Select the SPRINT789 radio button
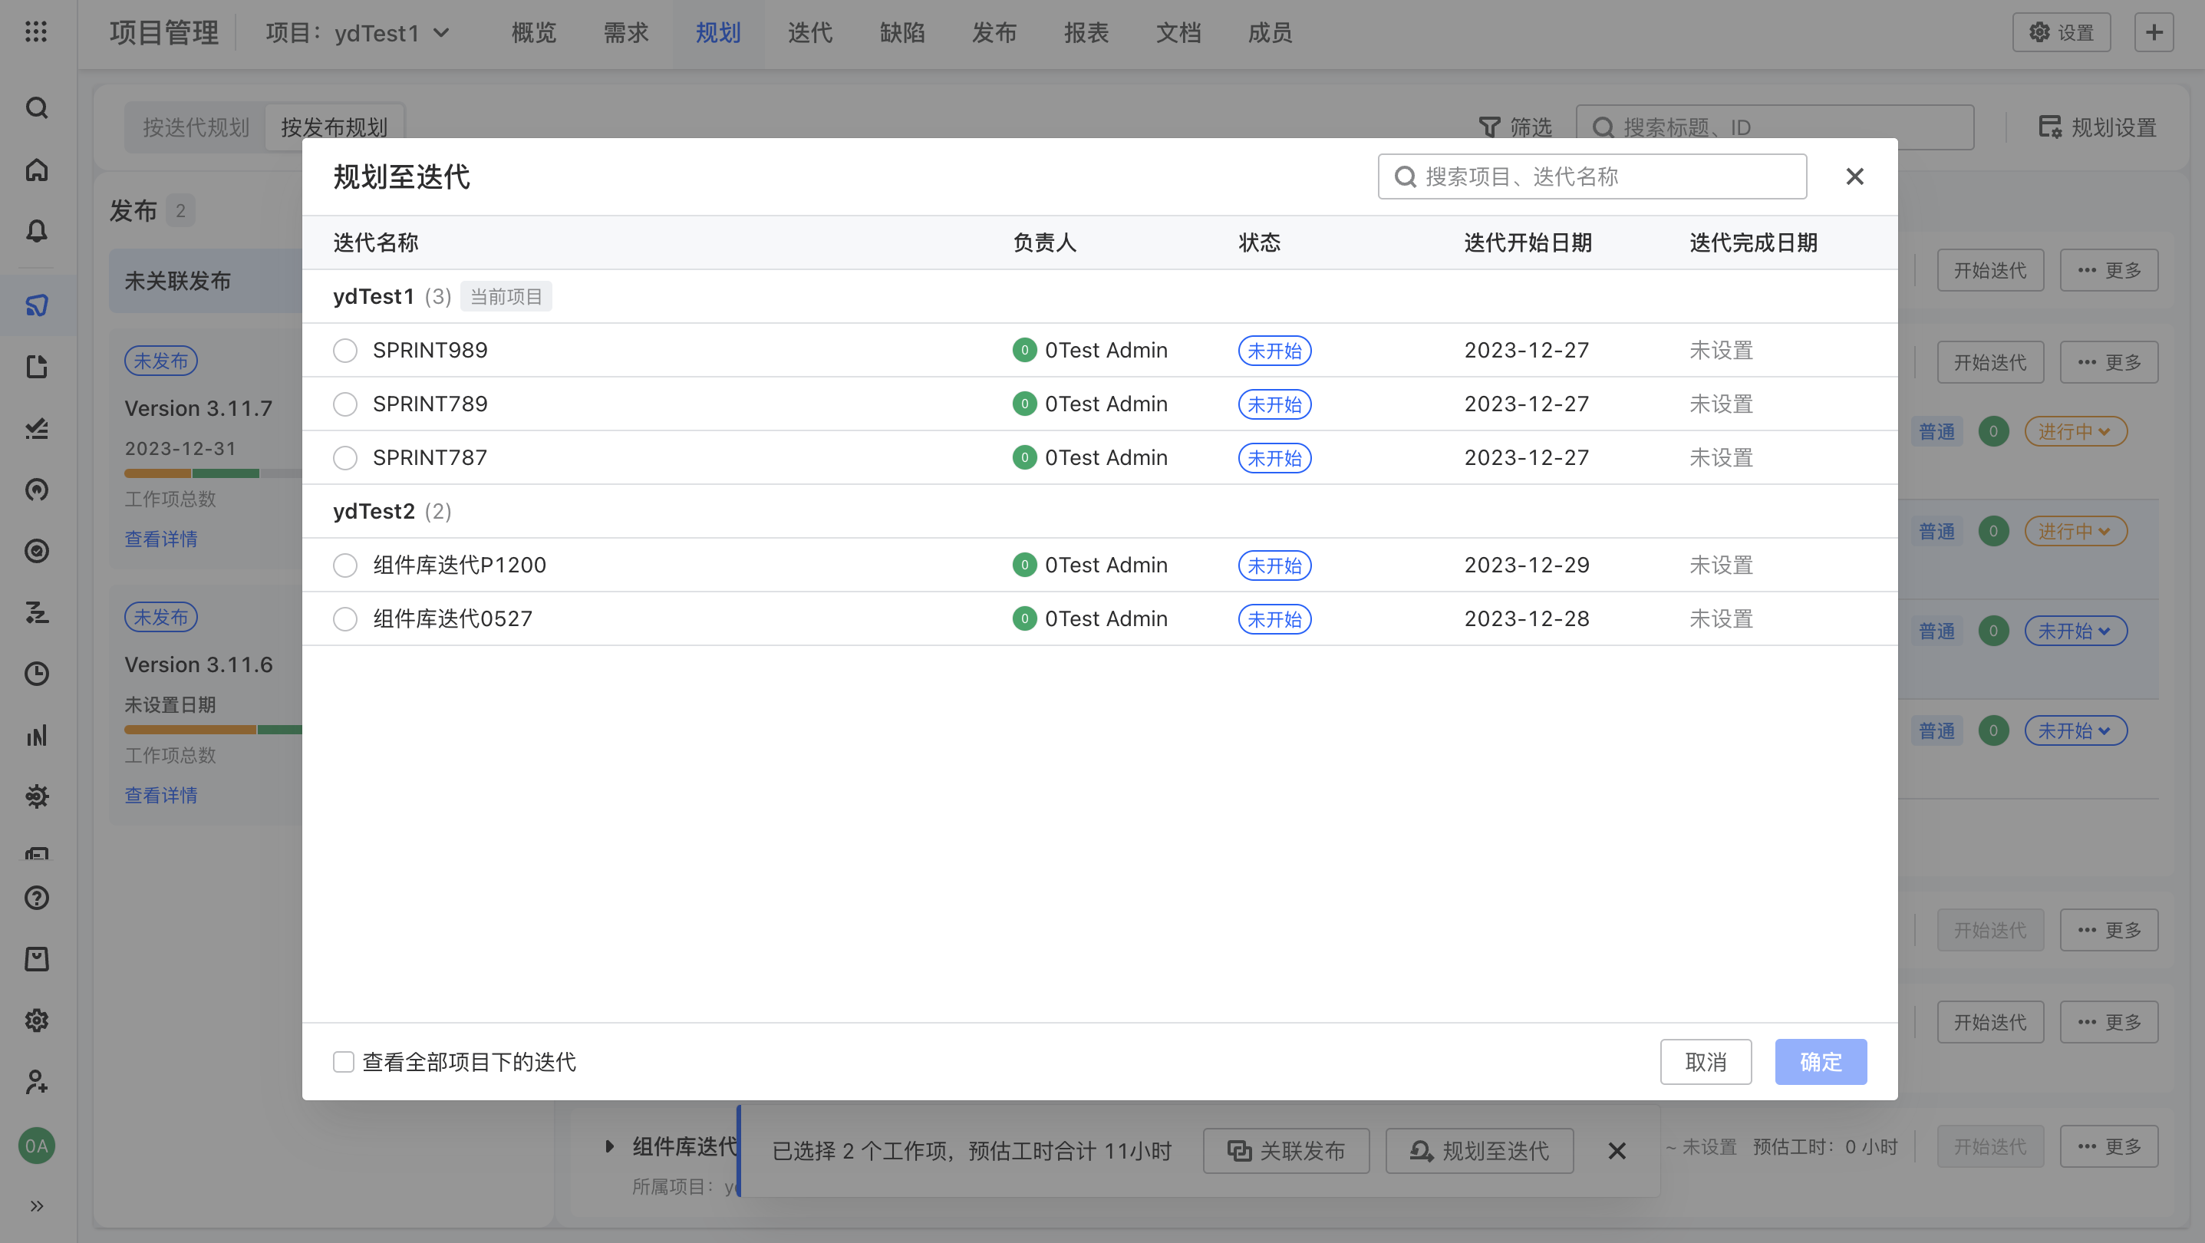The height and width of the screenshot is (1243, 2205). (345, 404)
